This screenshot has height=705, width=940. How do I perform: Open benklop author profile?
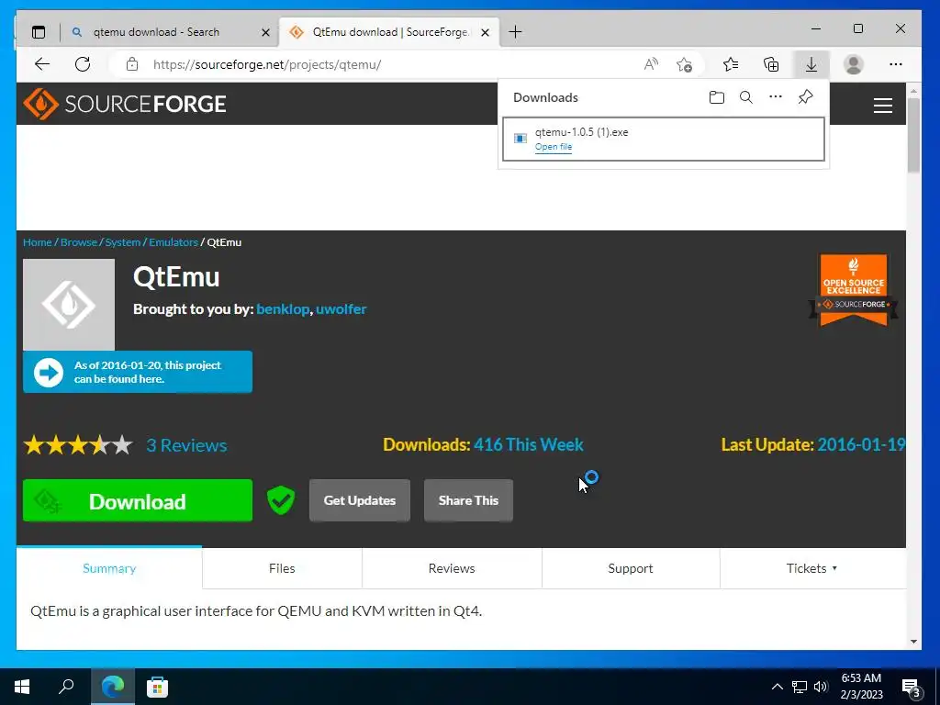[x=283, y=308]
